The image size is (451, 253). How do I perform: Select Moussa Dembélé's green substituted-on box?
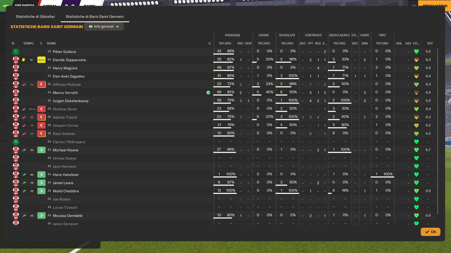click(42, 216)
